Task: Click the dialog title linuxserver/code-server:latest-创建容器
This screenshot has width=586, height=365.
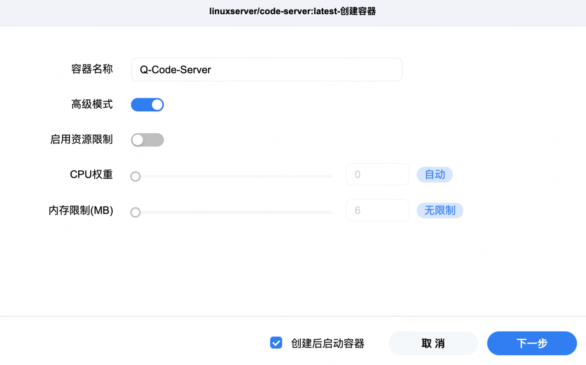Action: tap(293, 11)
